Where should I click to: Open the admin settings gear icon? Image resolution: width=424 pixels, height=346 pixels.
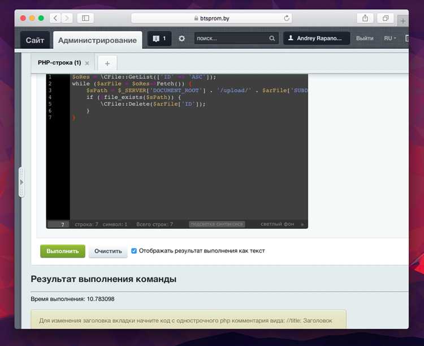[181, 39]
